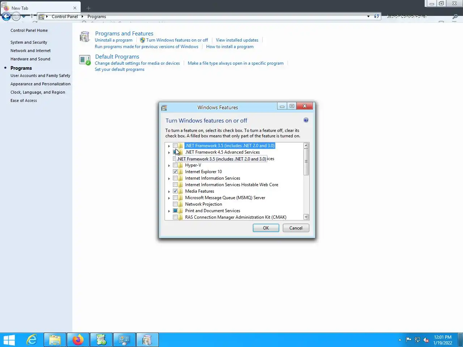The height and width of the screenshot is (347, 463).
Task: Open File Explorer from the taskbar
Action: tap(55, 340)
